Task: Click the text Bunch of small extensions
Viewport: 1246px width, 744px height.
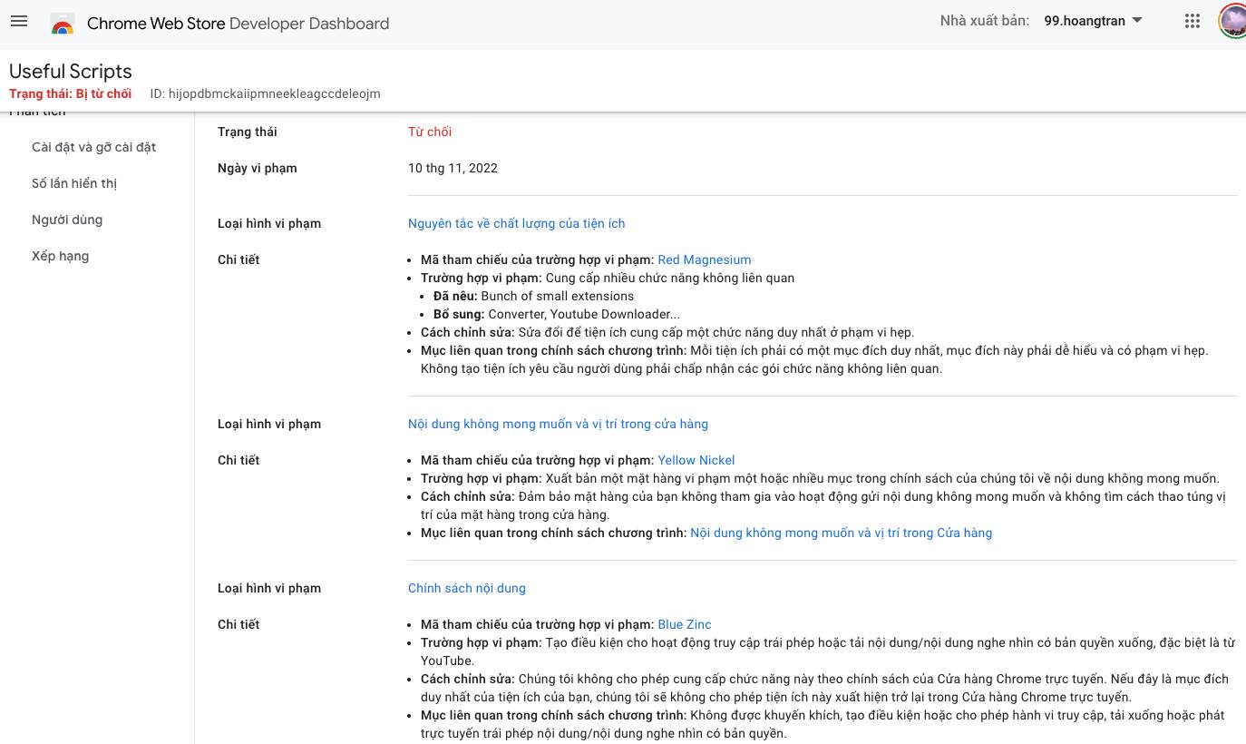Action: 558,296
